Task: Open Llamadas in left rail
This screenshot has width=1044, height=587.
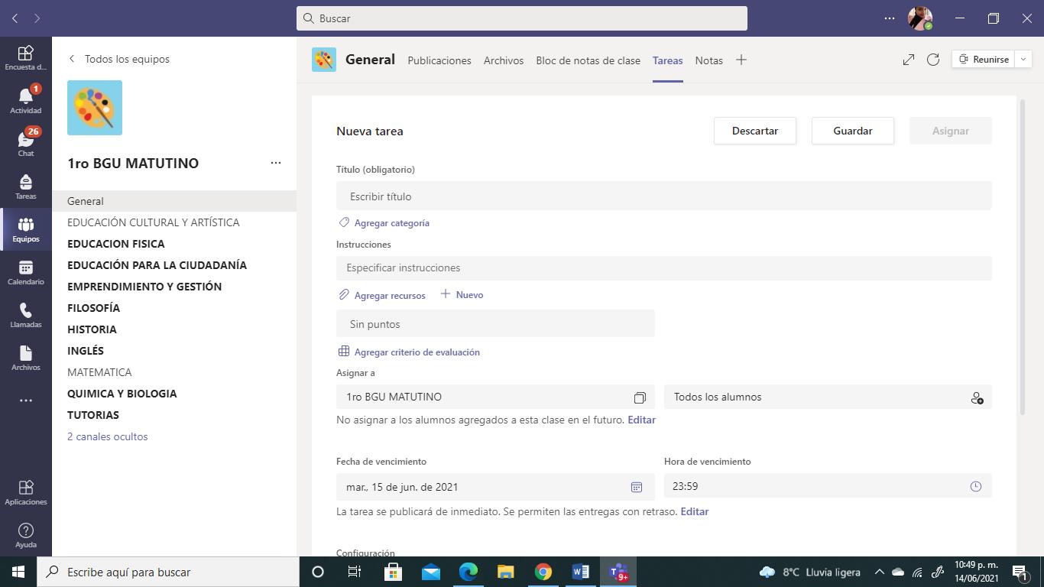Action: tap(25, 314)
